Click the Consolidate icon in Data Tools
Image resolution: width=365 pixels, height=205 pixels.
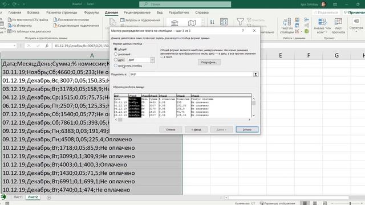pyautogui.click(x=307, y=20)
